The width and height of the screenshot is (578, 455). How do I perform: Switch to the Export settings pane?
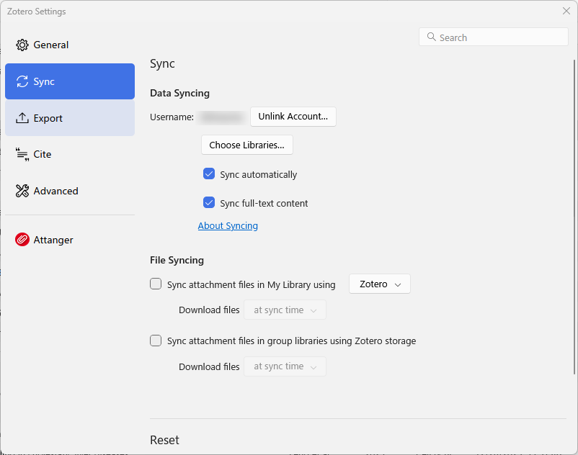[x=70, y=118]
